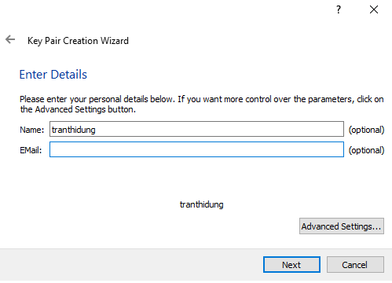Cancel the key pair creation
392x283 pixels.
355,265
